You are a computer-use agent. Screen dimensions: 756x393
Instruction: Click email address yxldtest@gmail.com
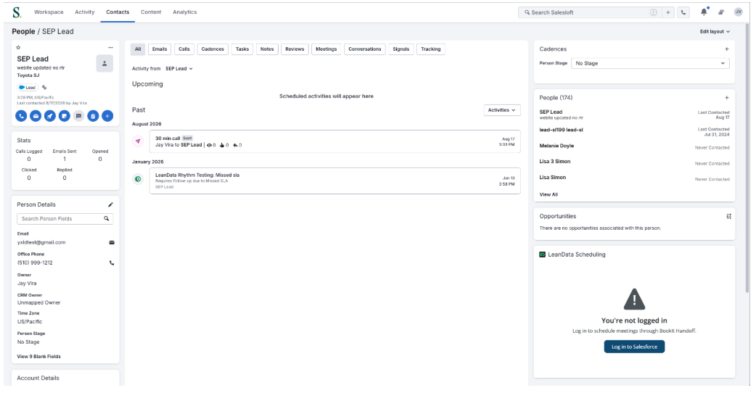(x=41, y=243)
